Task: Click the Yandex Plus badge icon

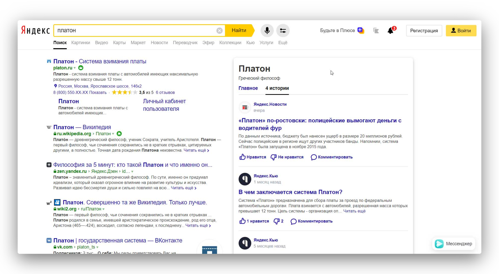Action: [361, 30]
